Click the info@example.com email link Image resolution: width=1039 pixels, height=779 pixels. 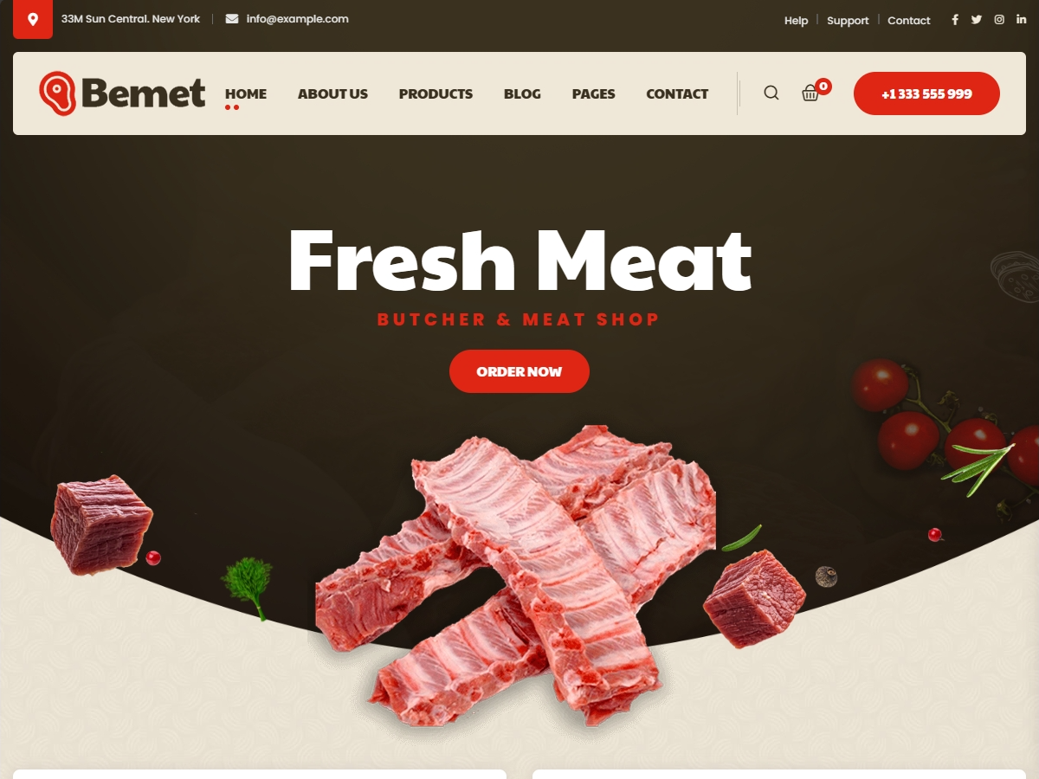click(298, 19)
